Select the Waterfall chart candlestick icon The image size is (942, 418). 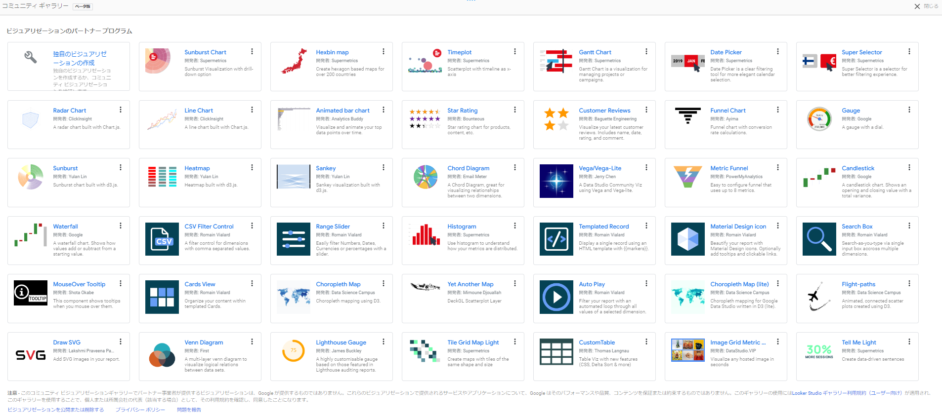pos(31,235)
